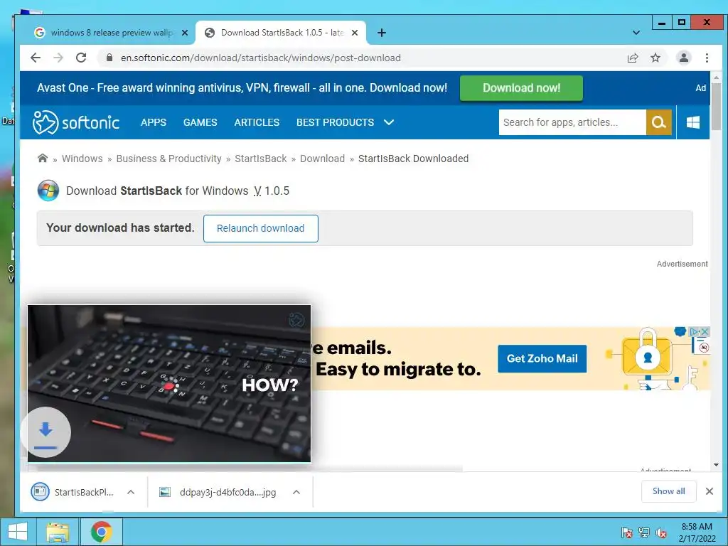Click the address bar URL

pos(260,58)
